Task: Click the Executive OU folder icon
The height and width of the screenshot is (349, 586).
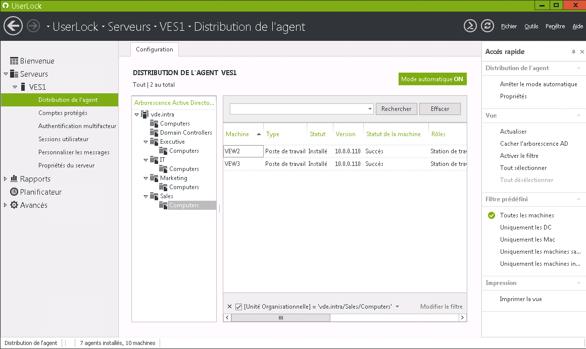Action: [x=154, y=142]
